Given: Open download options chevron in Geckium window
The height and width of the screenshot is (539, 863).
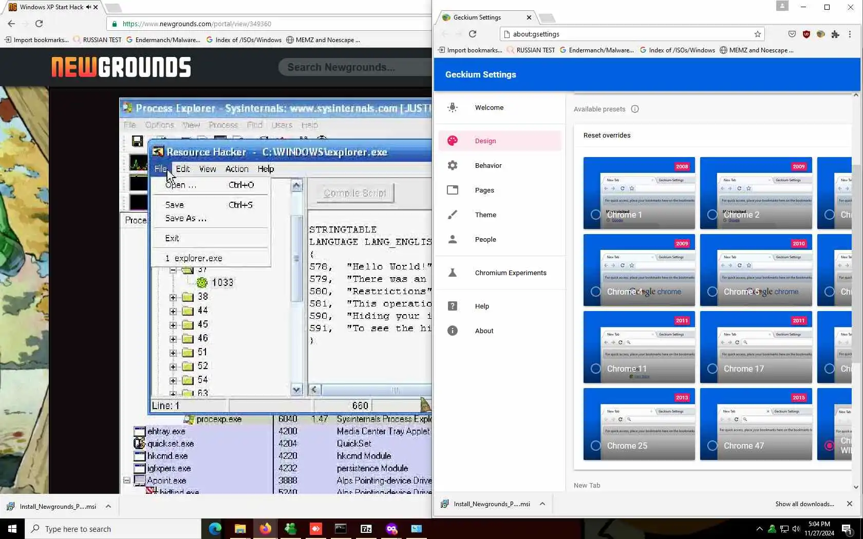Looking at the screenshot, I should coord(542,504).
